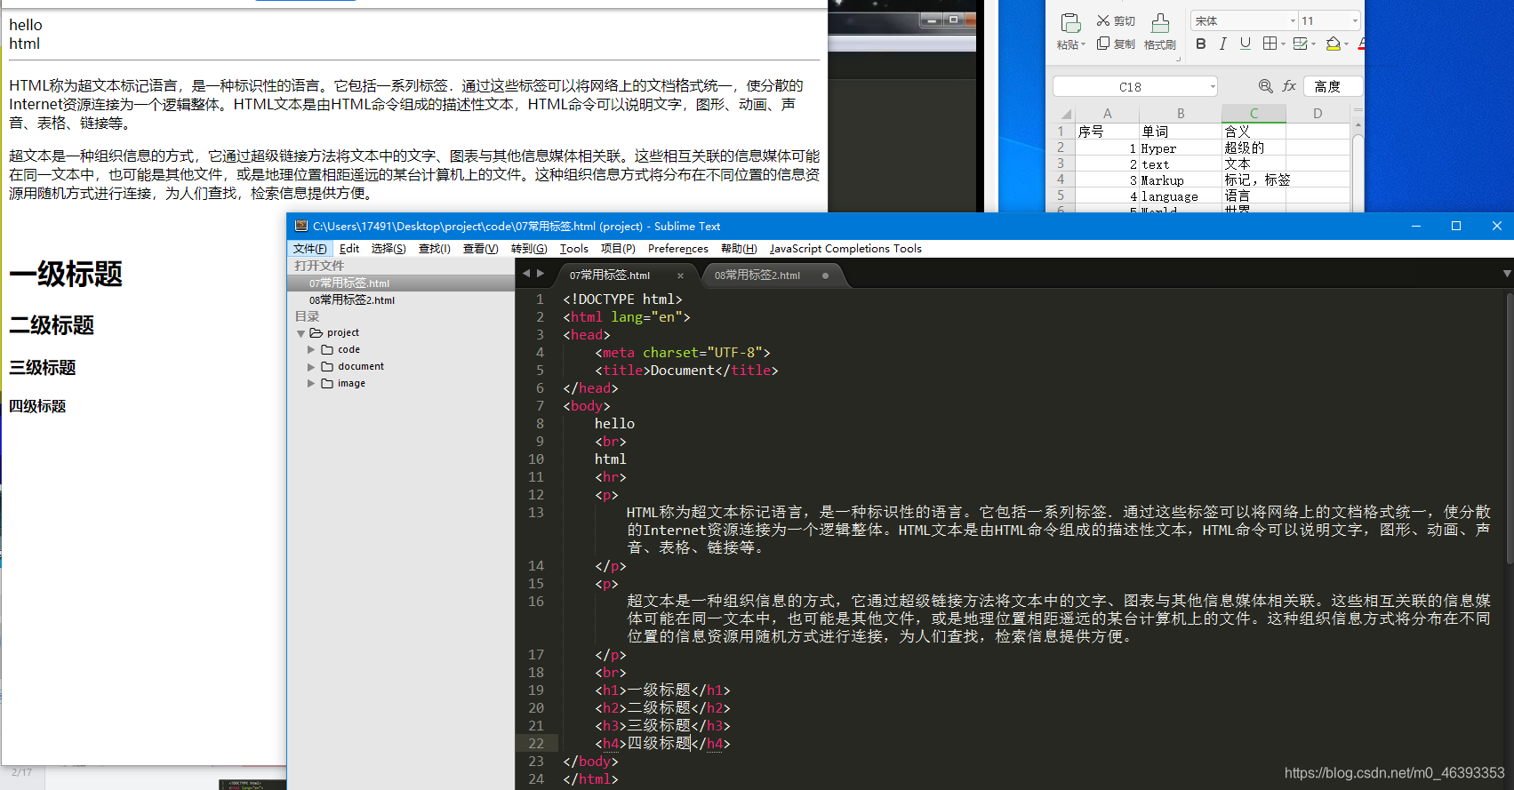Open the 转到(G) menu

point(529,249)
